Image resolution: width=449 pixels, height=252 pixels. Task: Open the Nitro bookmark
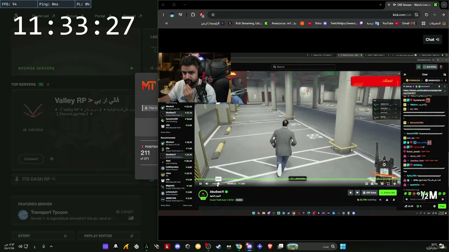[321, 23]
